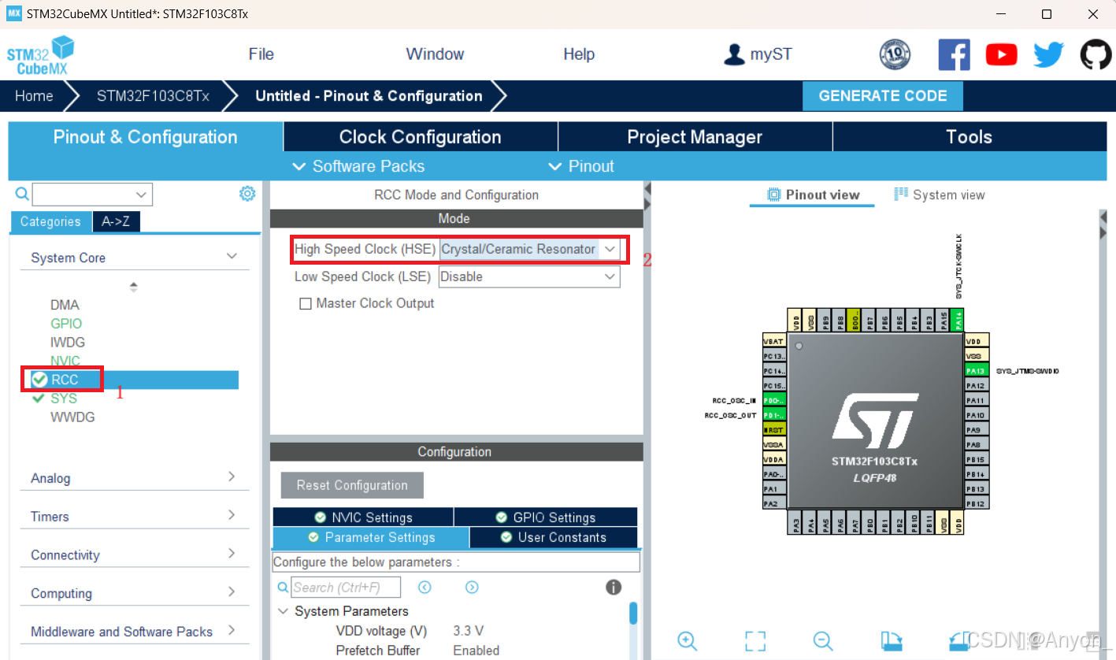Open the User Constants tab
Viewport: 1116px width, 660px height.
(x=554, y=537)
